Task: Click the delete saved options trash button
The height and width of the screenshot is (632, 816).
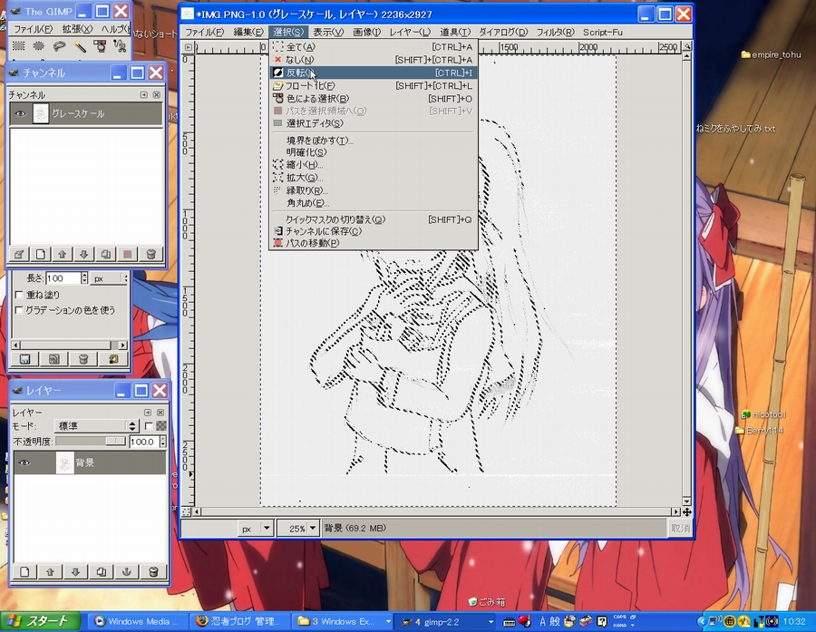Action: (83, 359)
